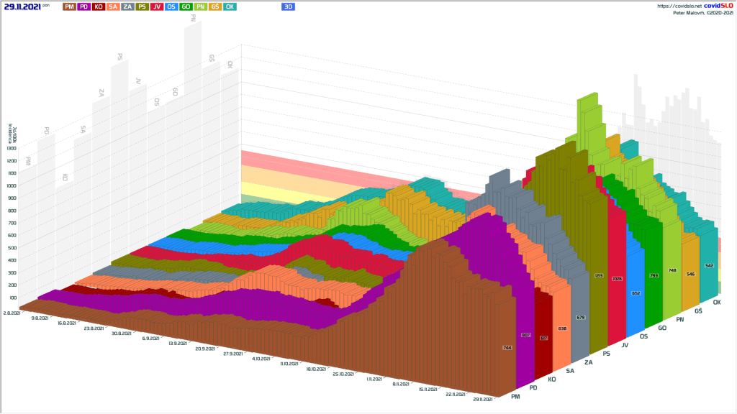The image size is (737, 414).
Task: Hide the orange SA legend chip
Action: tap(113, 6)
